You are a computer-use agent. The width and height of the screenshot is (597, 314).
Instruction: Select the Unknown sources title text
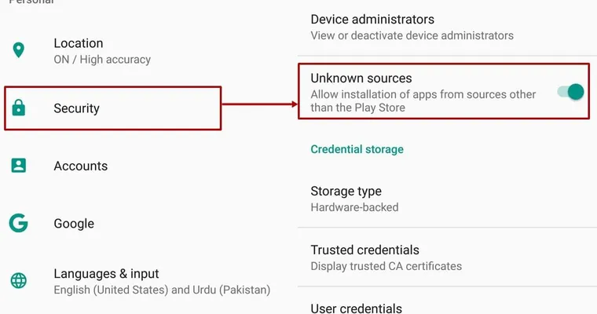(x=361, y=78)
